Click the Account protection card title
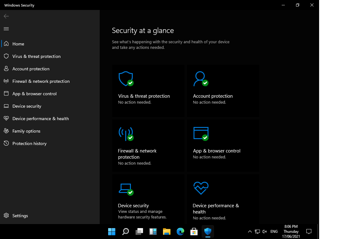 click(213, 96)
